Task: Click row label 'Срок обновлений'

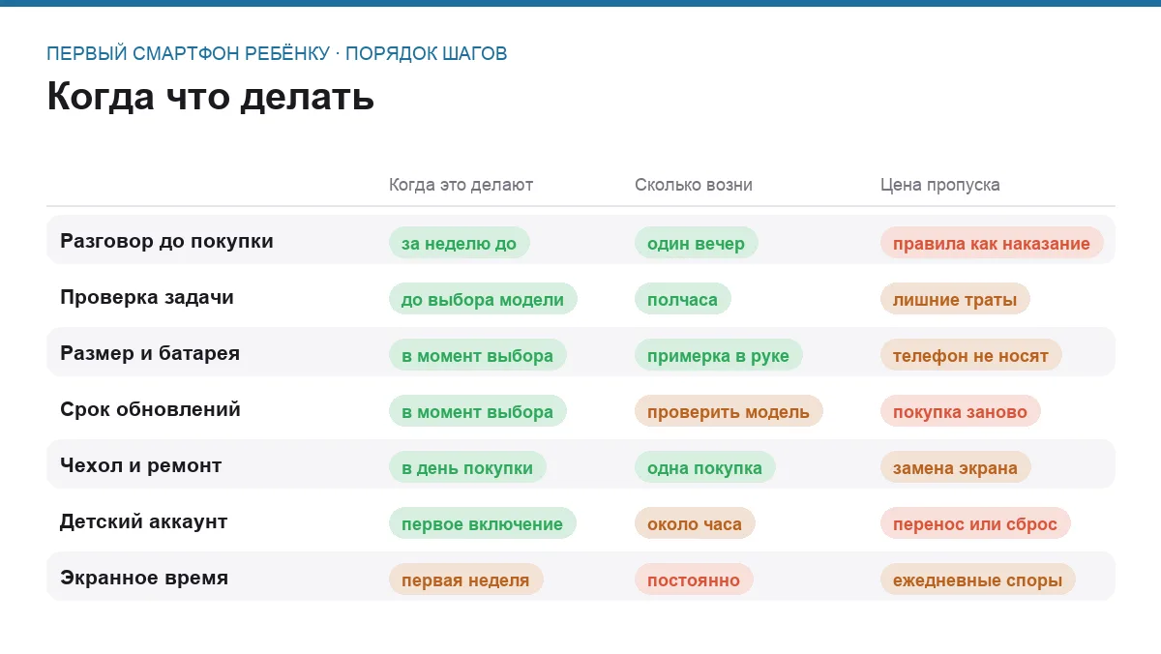Action: coord(150,409)
